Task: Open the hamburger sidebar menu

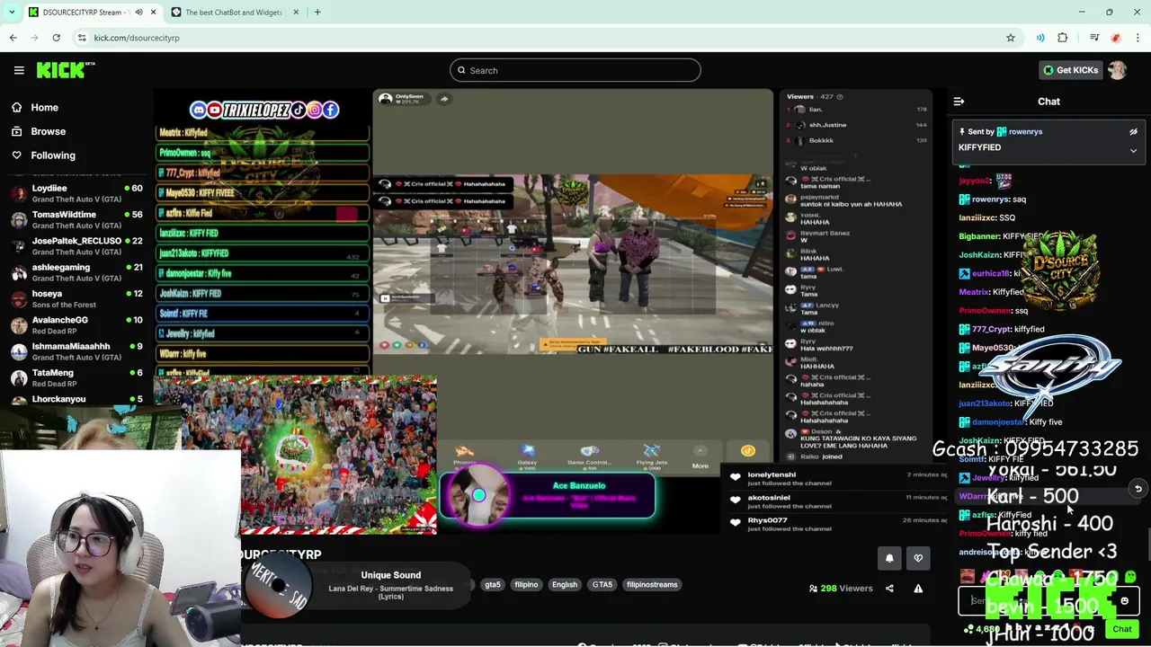Action: pyautogui.click(x=18, y=70)
